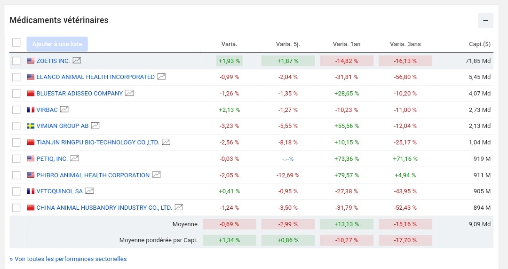Click the Swedish flag beside Vimian Group
Screen dimensions: 508x269
(31, 126)
